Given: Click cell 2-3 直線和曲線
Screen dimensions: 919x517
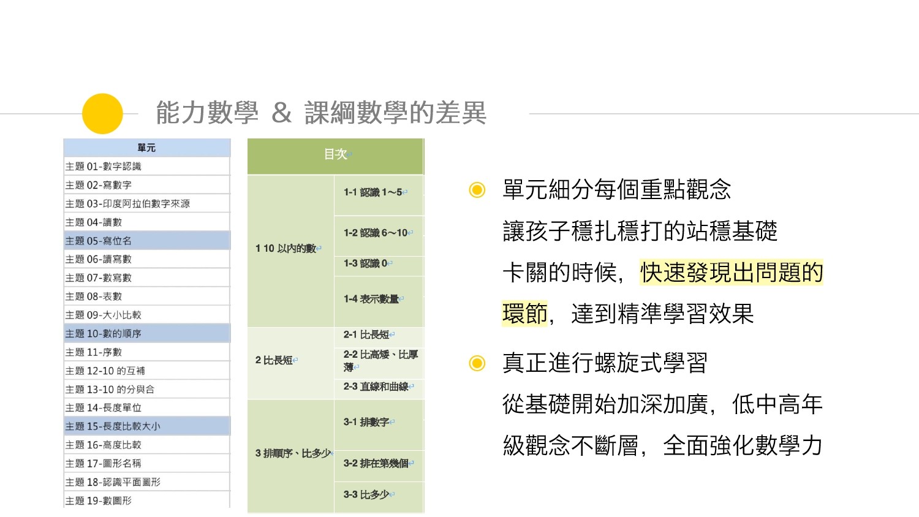Looking at the screenshot, I should tap(379, 389).
